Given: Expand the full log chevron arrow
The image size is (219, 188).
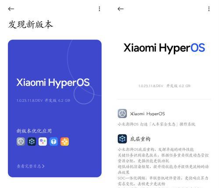Looking at the screenshot, I should (x=43, y=166).
